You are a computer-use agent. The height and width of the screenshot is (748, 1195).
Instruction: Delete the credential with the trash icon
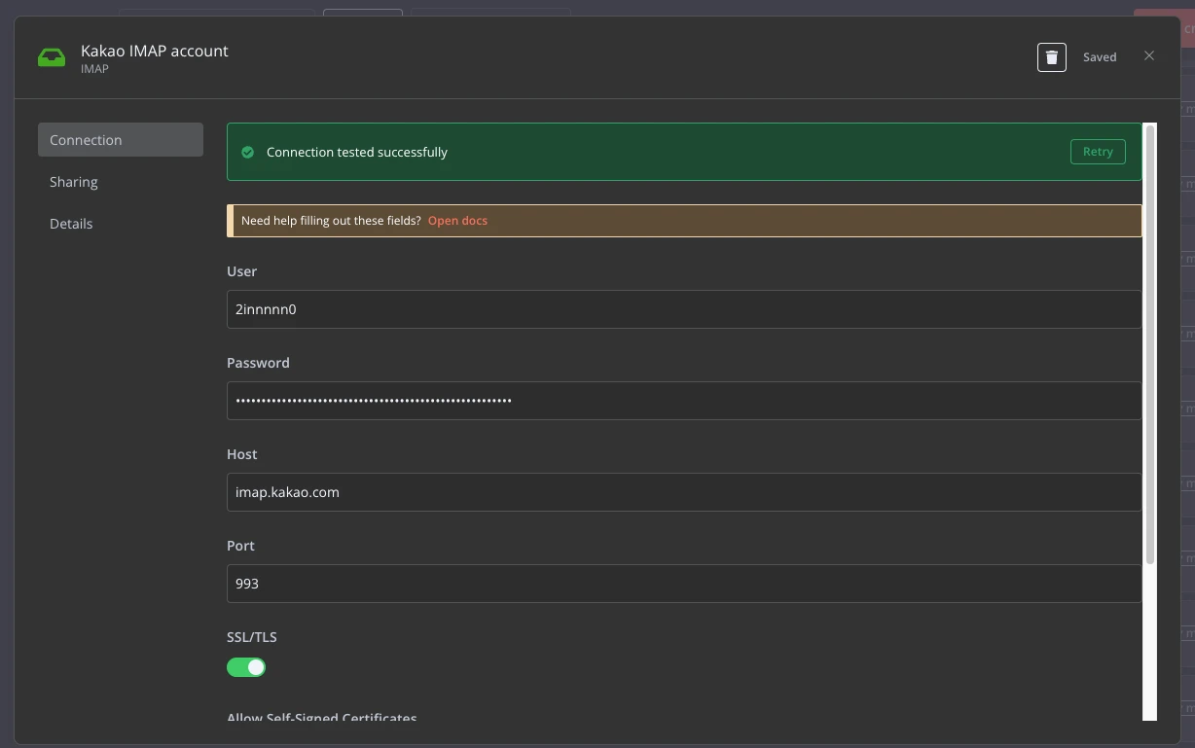coord(1051,57)
